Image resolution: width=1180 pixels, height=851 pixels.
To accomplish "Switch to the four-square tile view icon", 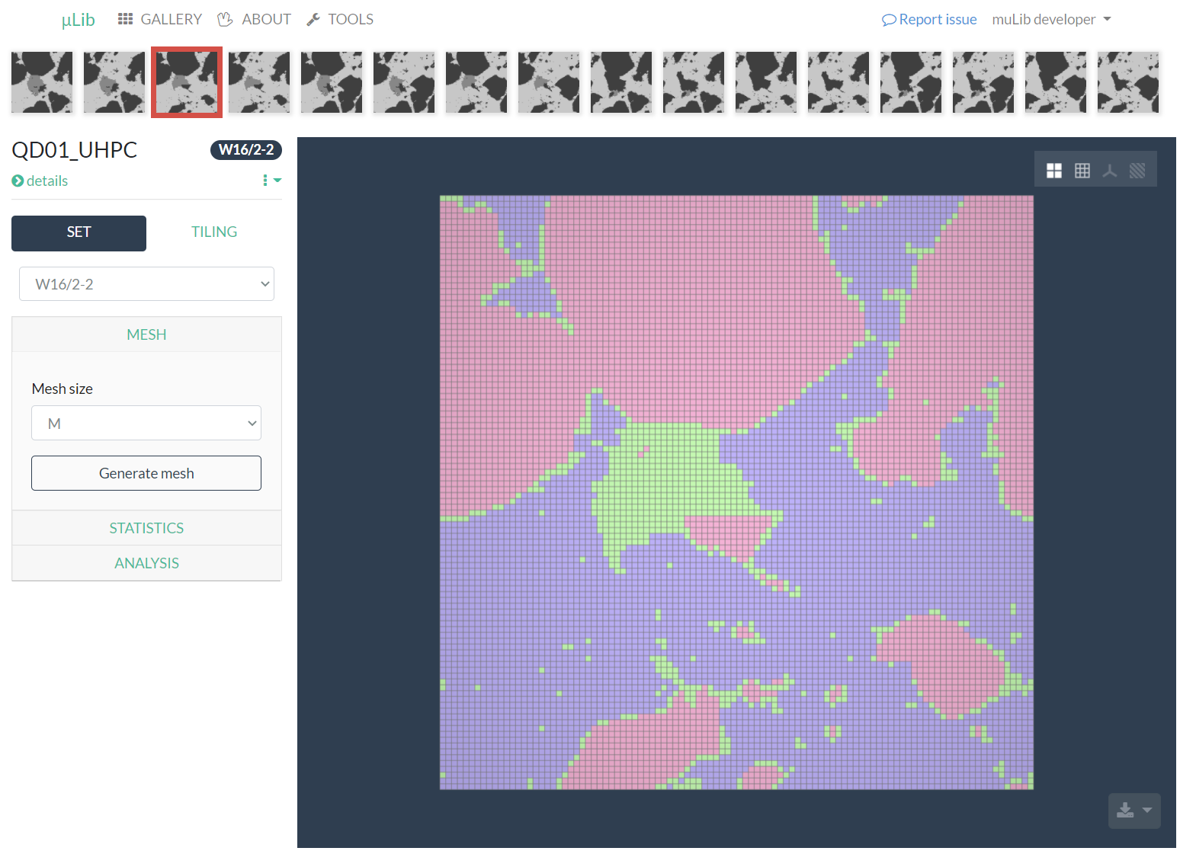I will coord(1053,171).
